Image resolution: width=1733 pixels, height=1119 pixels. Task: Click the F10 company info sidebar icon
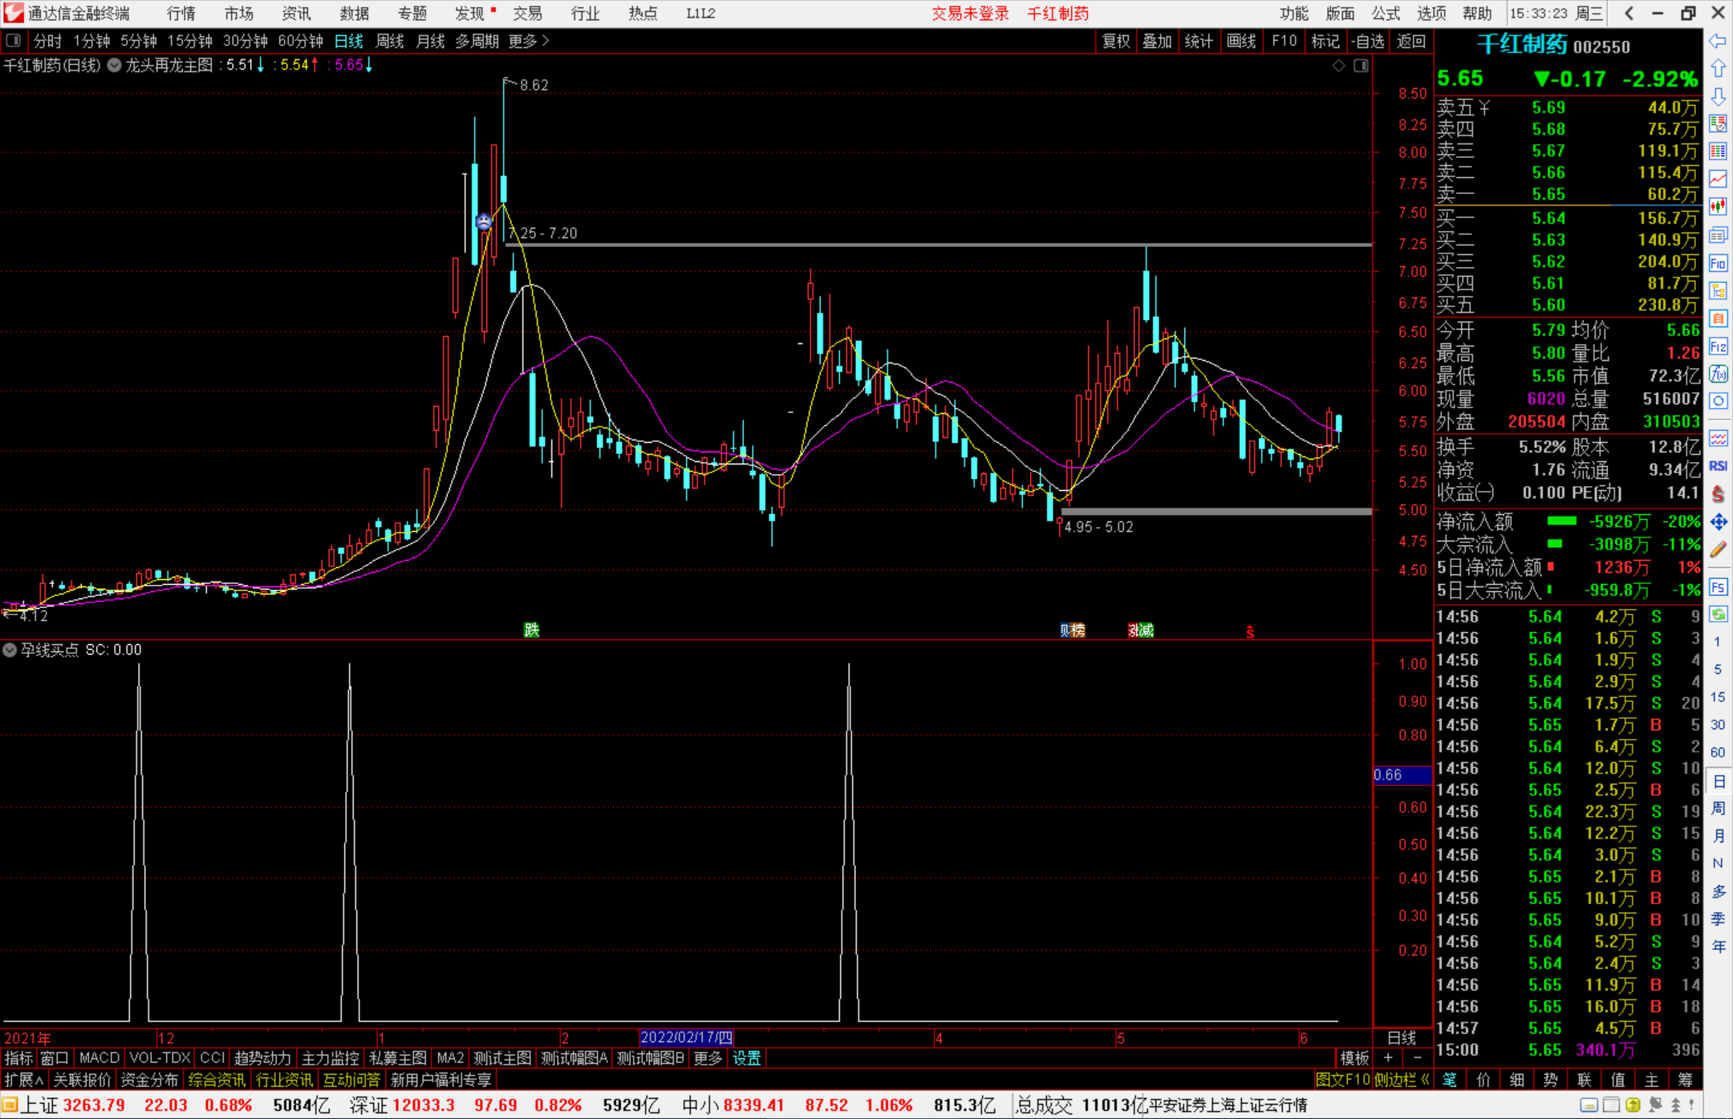(x=1718, y=263)
